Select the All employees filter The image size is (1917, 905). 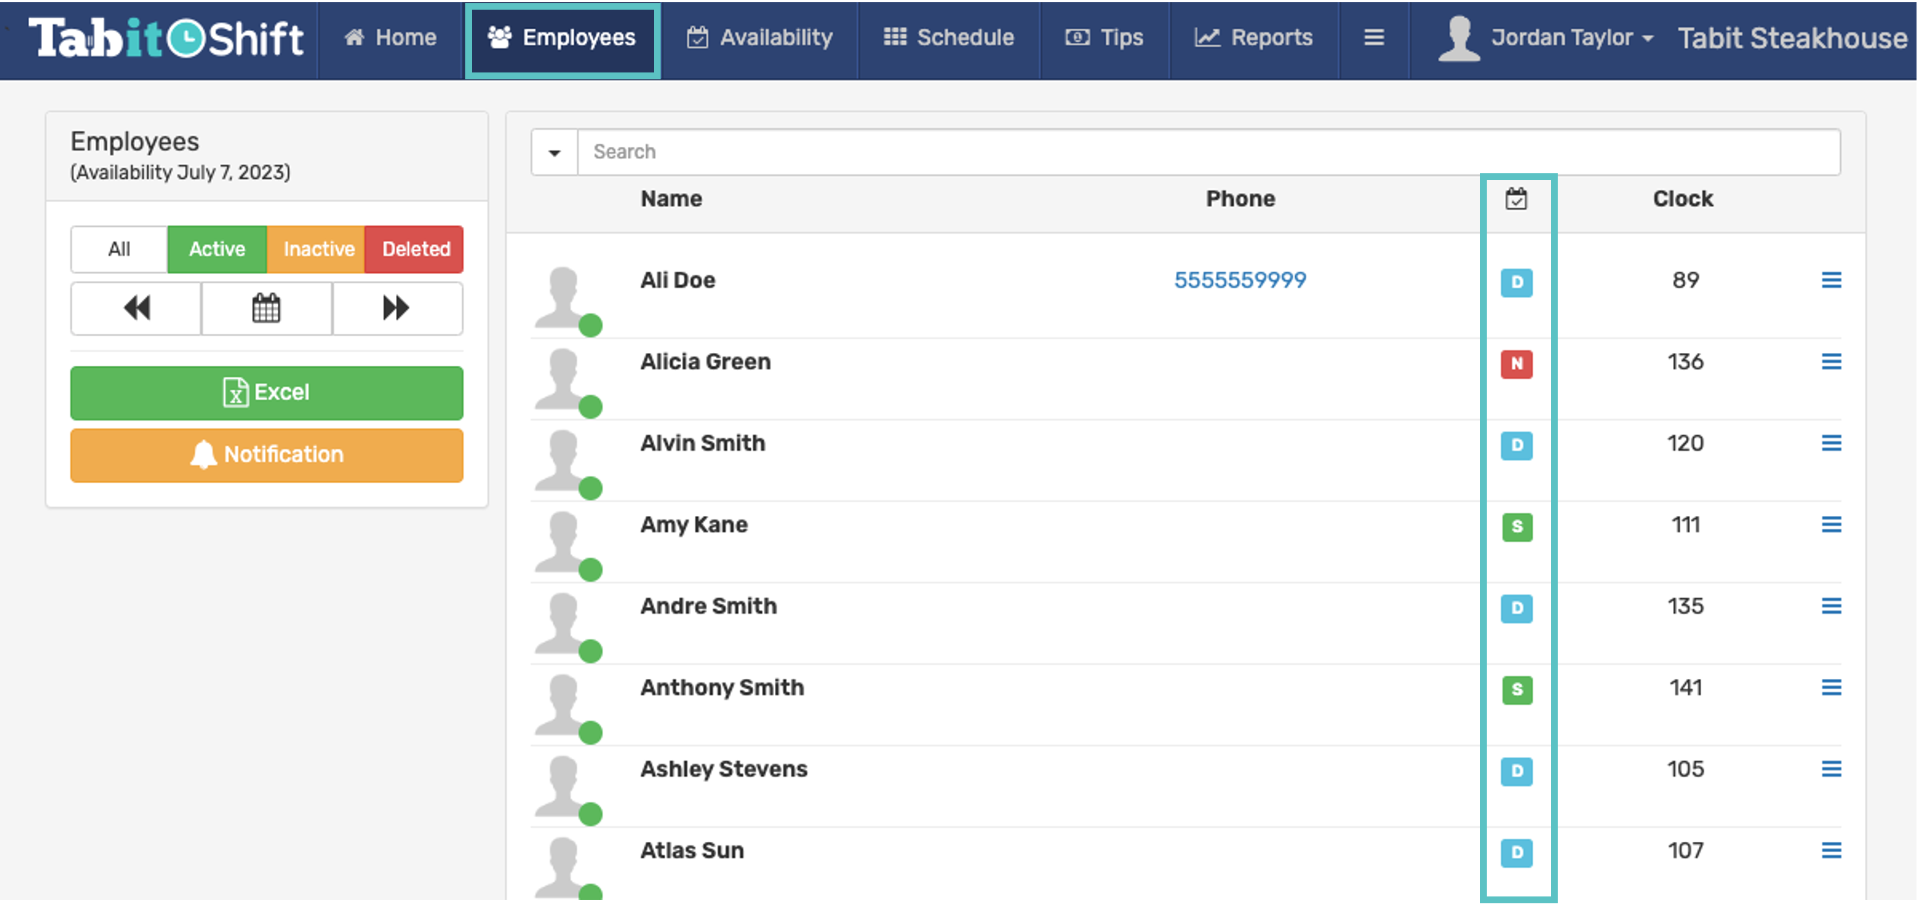coord(119,249)
